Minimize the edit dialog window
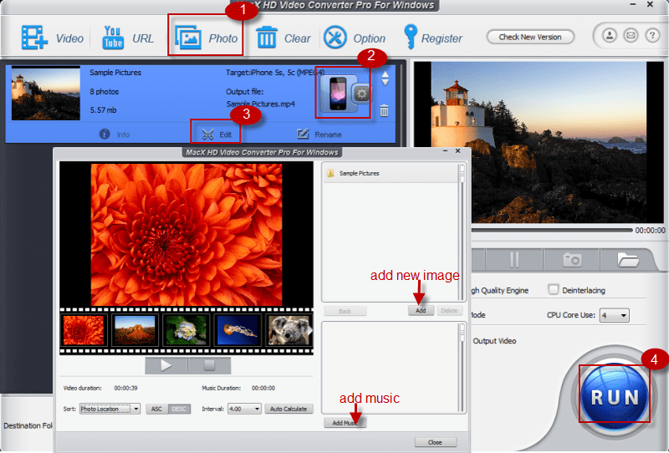 coord(445,151)
